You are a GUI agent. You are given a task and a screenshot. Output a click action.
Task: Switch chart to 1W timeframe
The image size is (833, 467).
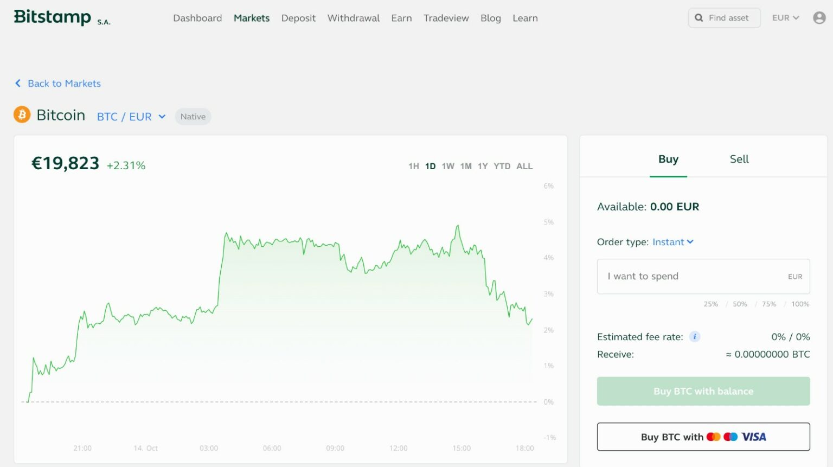tap(448, 166)
